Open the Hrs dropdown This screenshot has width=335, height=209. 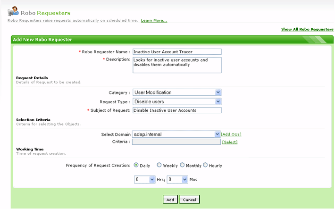coord(144,180)
